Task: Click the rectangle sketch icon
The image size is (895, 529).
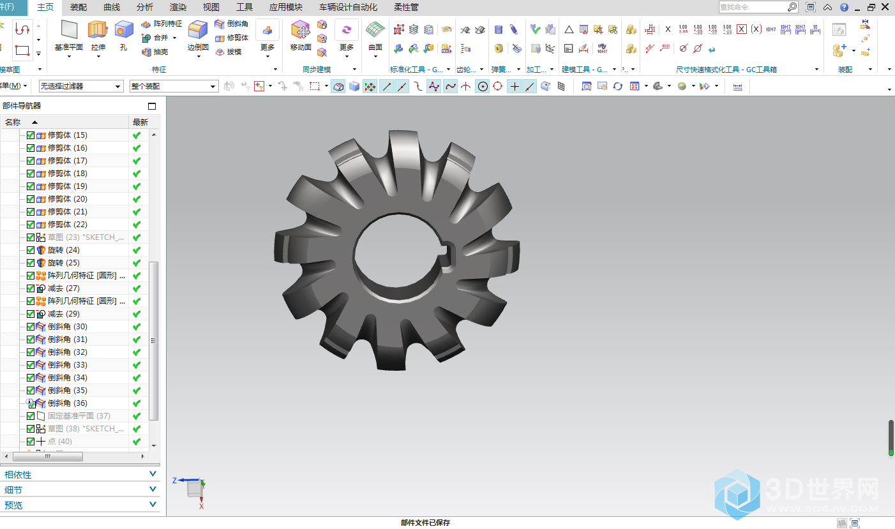Action: click(22, 50)
